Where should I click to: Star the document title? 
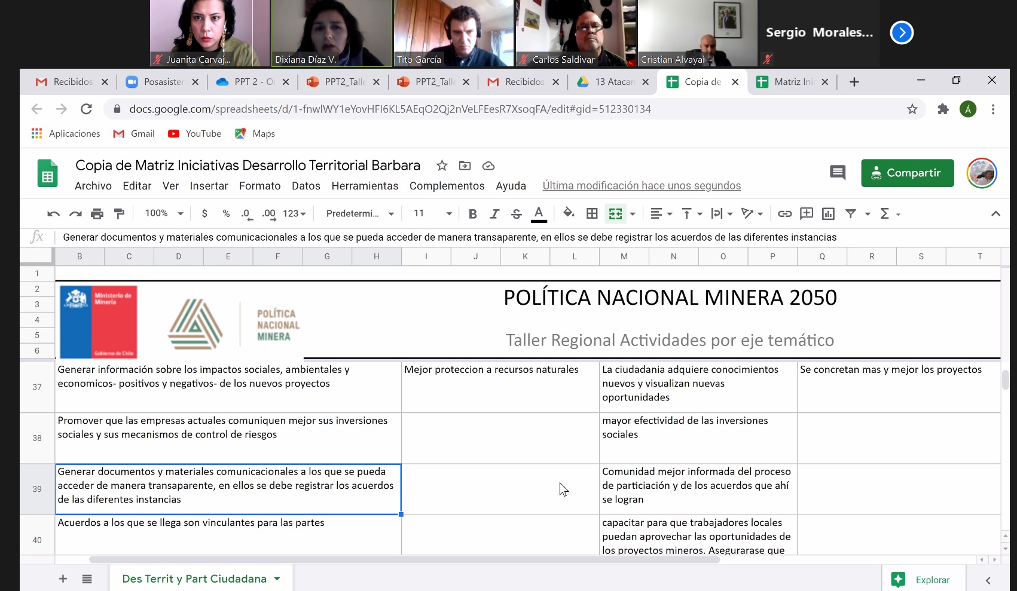coord(442,166)
